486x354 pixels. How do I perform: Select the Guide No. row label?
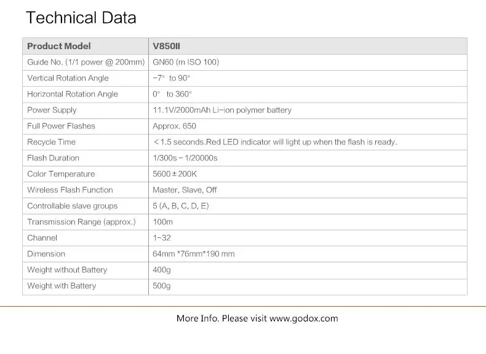pos(86,62)
